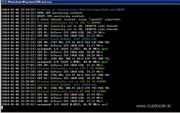The height and width of the screenshot is (113, 180).
Task: Click 'Stratum difficulty set to 179.2 (0.70000)'
Action: (71, 68)
